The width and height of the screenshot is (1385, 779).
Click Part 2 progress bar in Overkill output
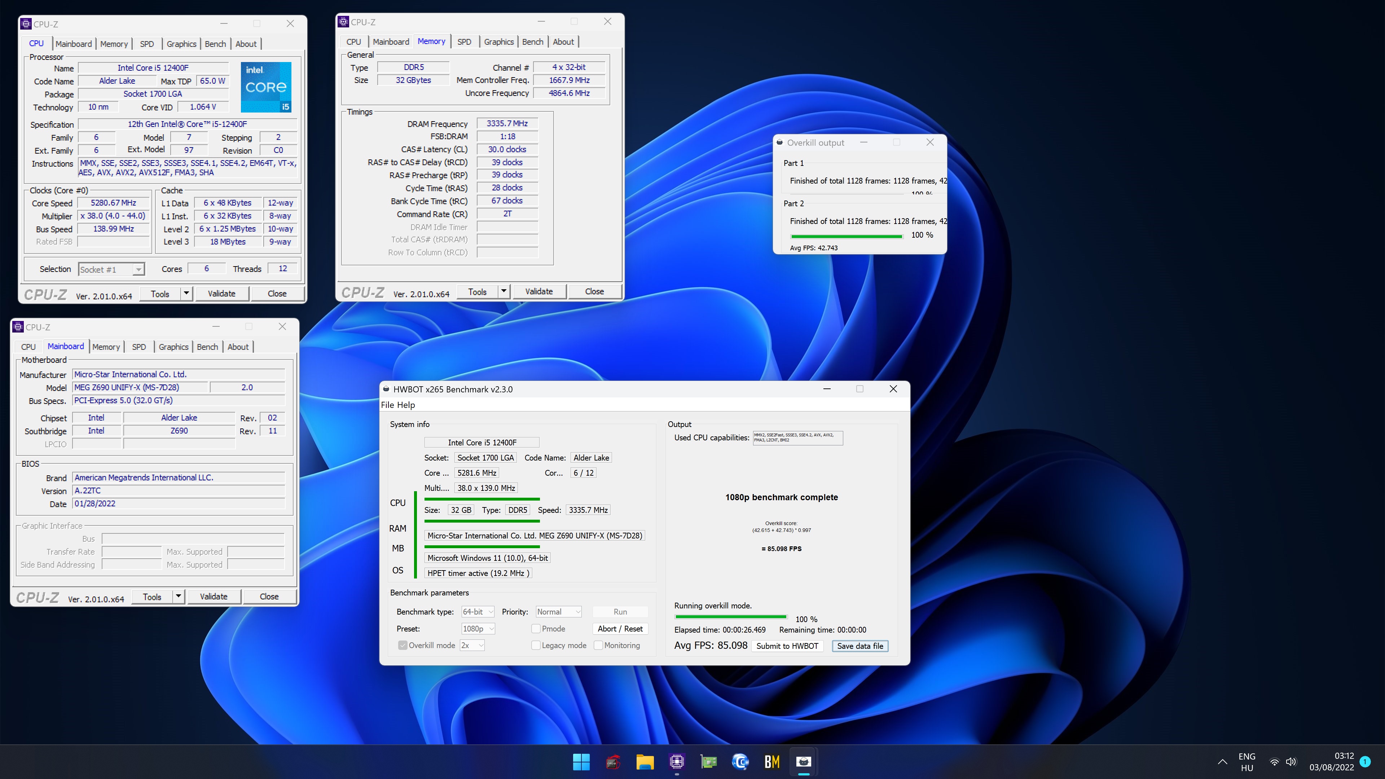[846, 236]
